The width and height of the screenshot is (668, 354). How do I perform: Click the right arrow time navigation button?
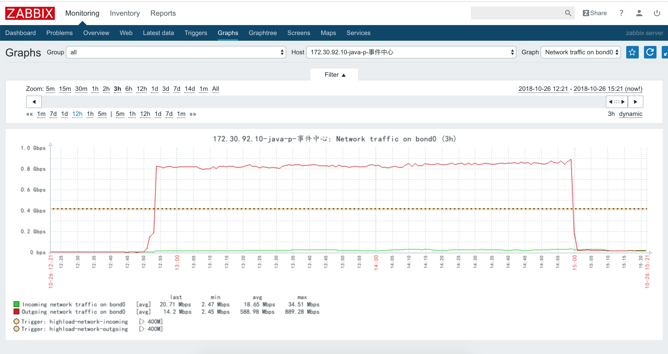635,102
